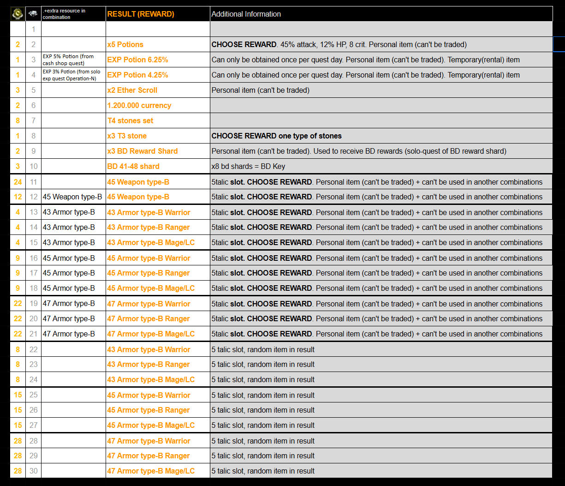Screen dimensions: 565x486
Task: Select the RESULT (REWARD) column header
Action: pyautogui.click(x=141, y=14)
